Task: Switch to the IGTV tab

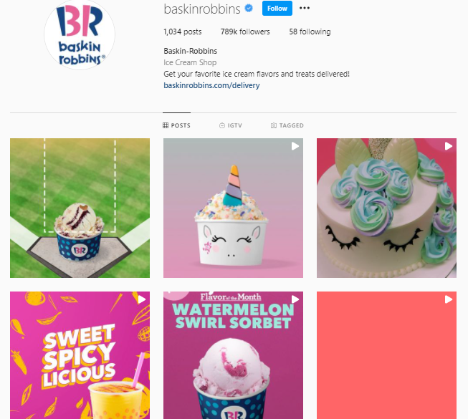Action: [231, 125]
